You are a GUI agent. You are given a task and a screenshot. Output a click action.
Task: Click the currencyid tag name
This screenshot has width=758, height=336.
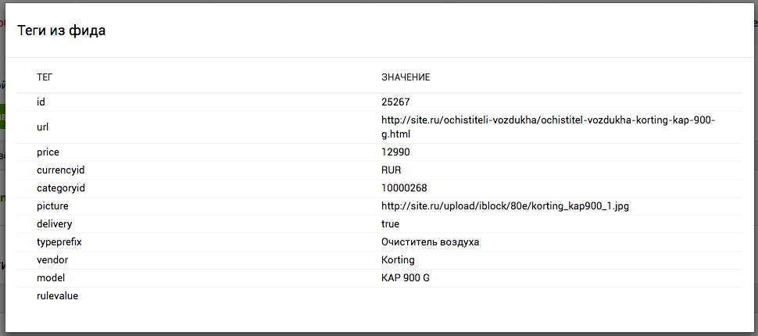click(59, 170)
